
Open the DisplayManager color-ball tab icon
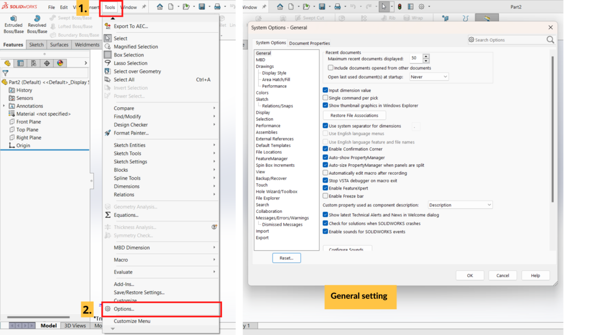point(60,63)
